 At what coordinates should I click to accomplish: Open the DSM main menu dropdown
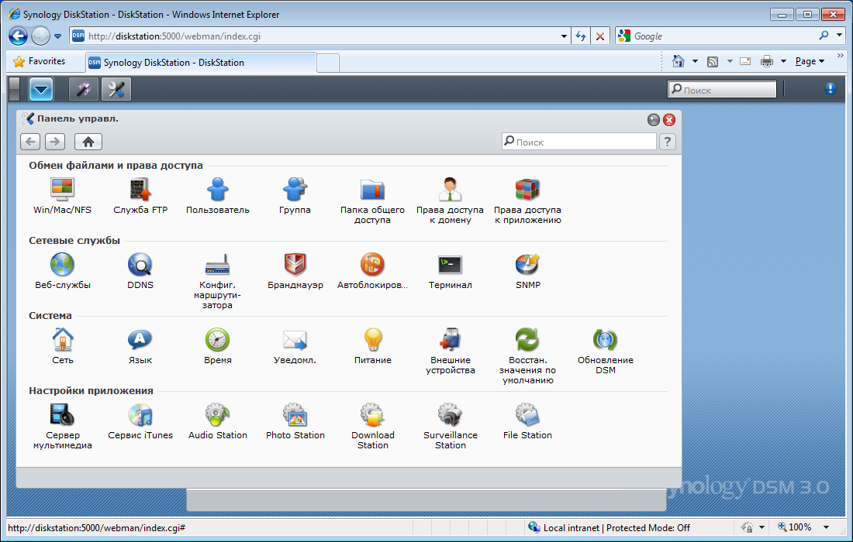[x=41, y=89]
